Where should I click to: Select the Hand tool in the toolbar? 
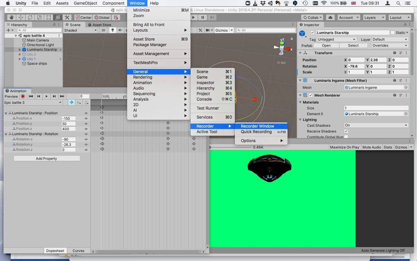point(11,17)
